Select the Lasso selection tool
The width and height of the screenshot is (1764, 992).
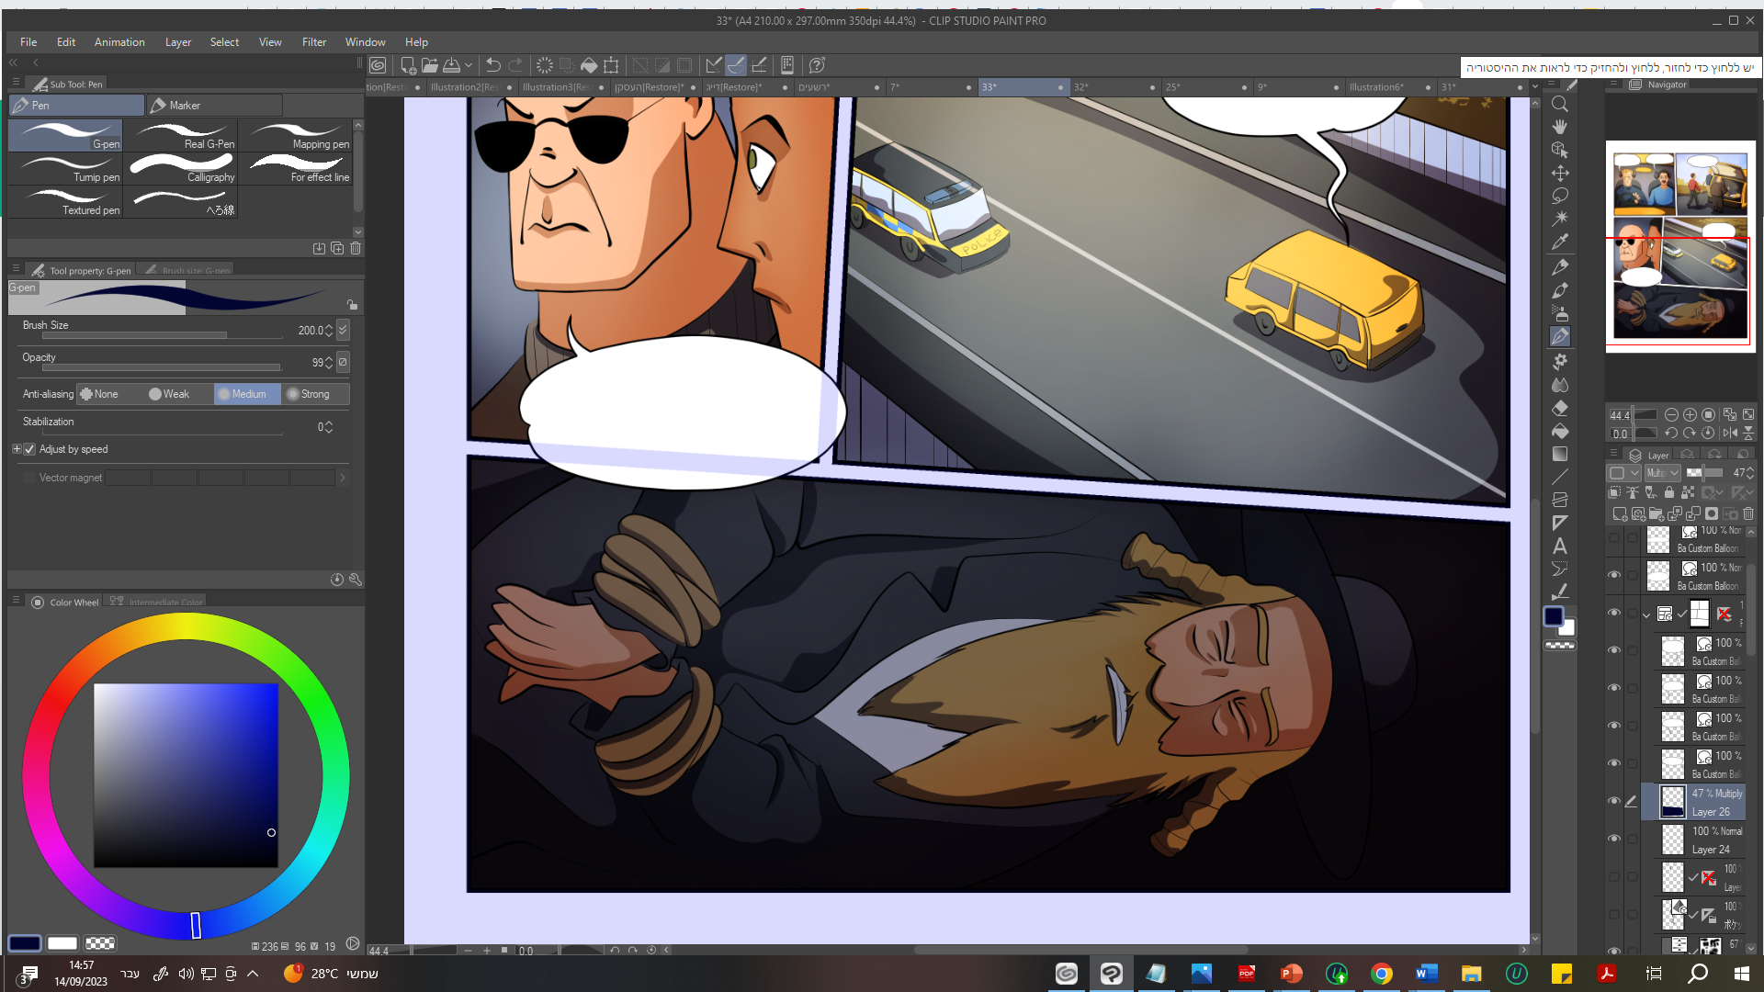(x=1559, y=196)
